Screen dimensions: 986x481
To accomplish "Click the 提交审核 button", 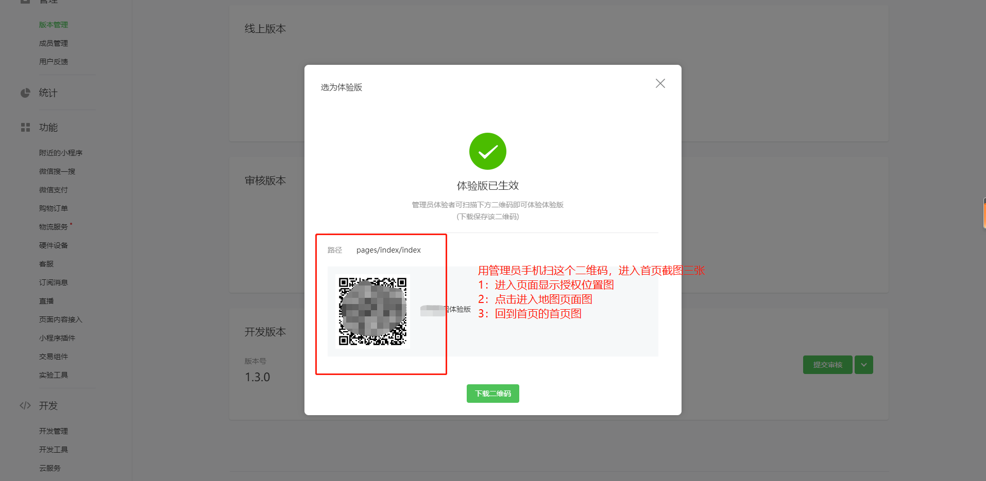I will coord(827,365).
